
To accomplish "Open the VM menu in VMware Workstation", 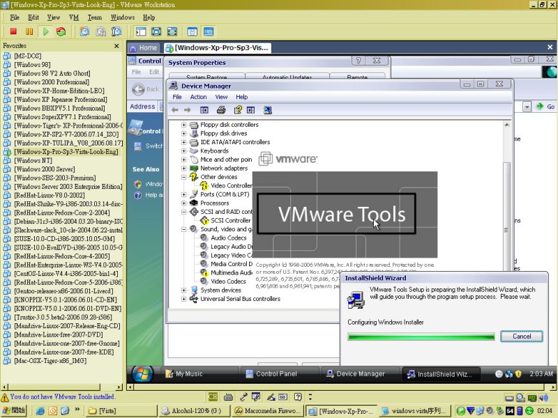I will click(74, 17).
